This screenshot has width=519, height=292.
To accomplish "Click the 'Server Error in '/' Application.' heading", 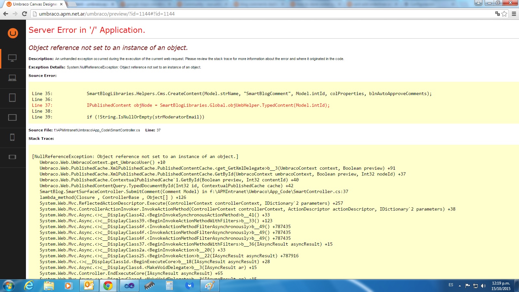I will point(87,30).
